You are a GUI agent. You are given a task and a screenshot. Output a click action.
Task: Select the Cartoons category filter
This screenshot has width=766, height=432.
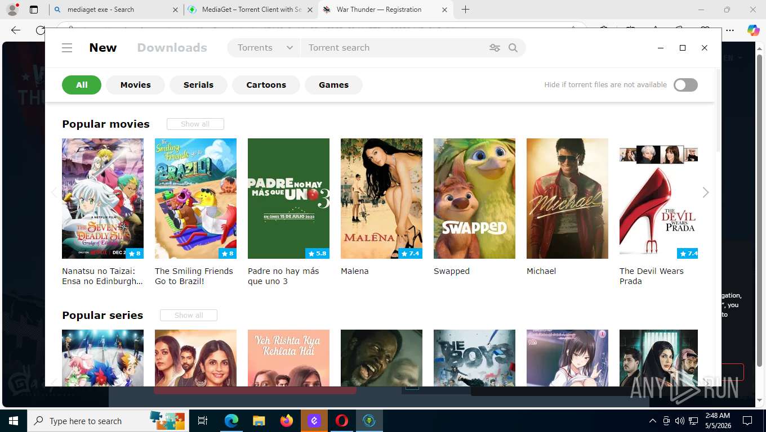[x=266, y=85]
